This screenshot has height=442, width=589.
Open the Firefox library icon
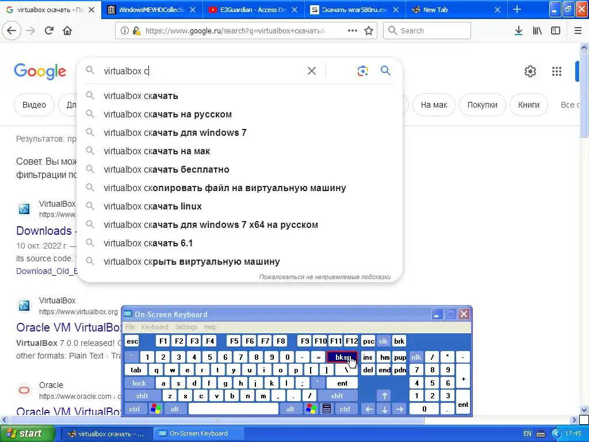click(537, 31)
